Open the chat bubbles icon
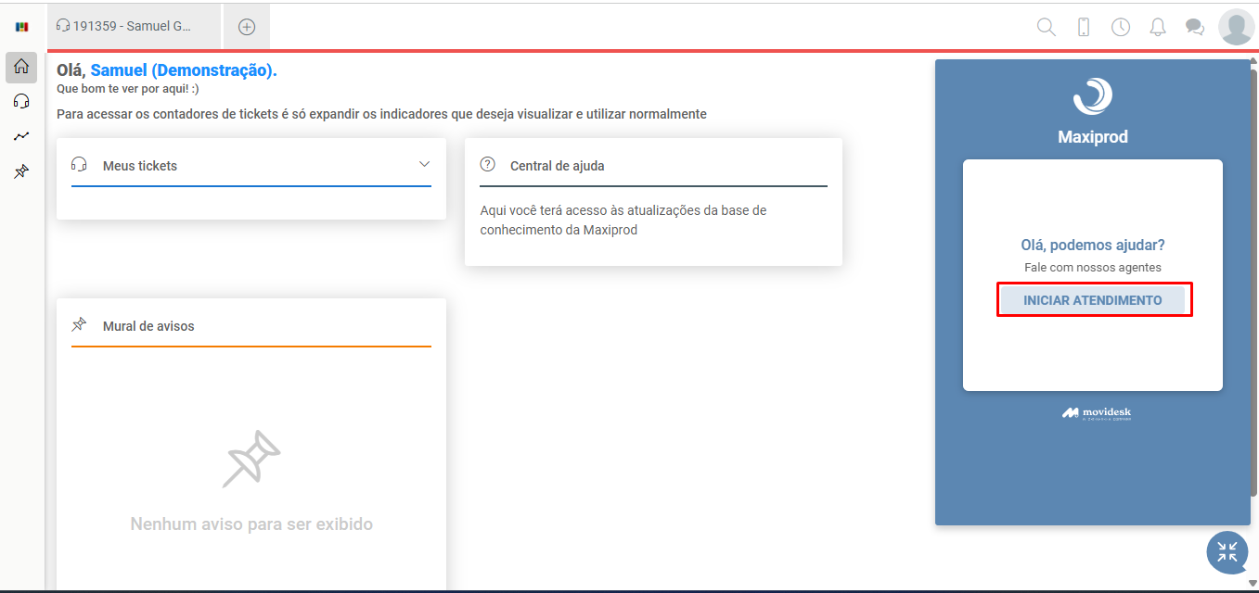The height and width of the screenshot is (593, 1259). pyautogui.click(x=1195, y=27)
